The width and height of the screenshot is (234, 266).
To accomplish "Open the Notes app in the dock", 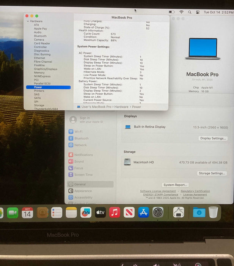I will click(x=71, y=212).
